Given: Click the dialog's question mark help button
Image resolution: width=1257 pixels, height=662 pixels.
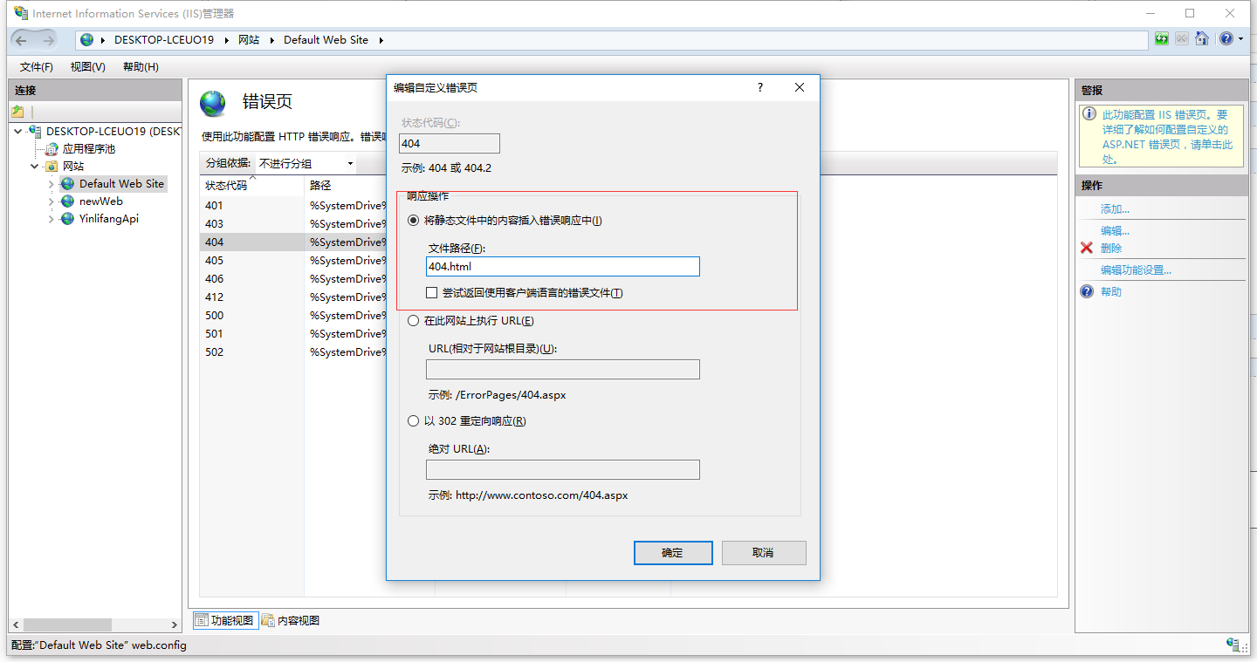Looking at the screenshot, I should [759, 87].
